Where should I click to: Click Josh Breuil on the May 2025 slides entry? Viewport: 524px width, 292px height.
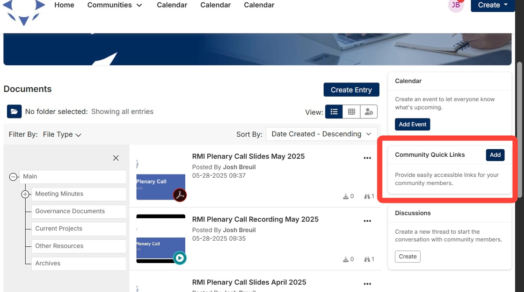click(239, 167)
